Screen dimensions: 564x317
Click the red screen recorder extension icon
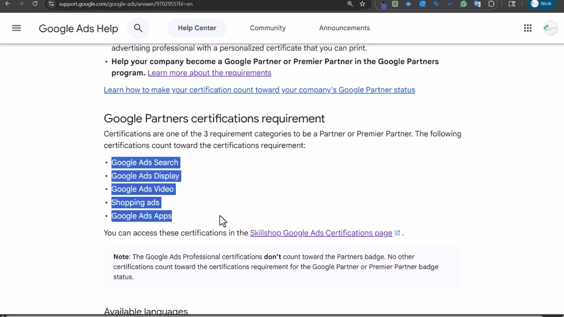pyautogui.click(x=395, y=4)
